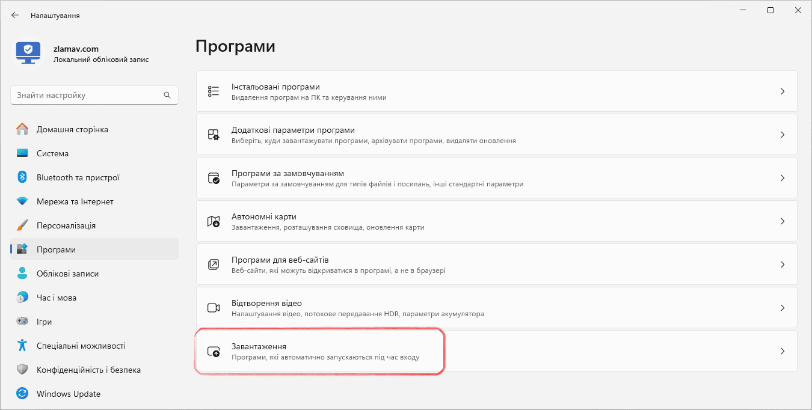Image resolution: width=812 pixels, height=410 pixels.
Task: Click the back arrow in title bar
Action: click(x=15, y=15)
